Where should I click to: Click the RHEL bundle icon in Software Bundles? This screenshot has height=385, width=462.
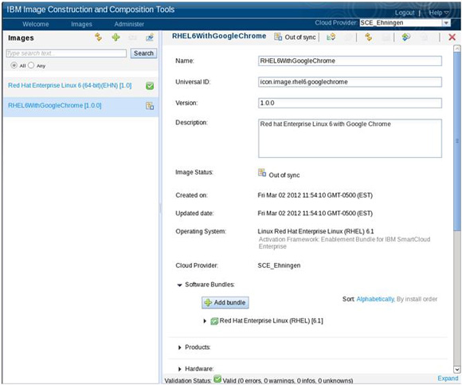coord(214,321)
